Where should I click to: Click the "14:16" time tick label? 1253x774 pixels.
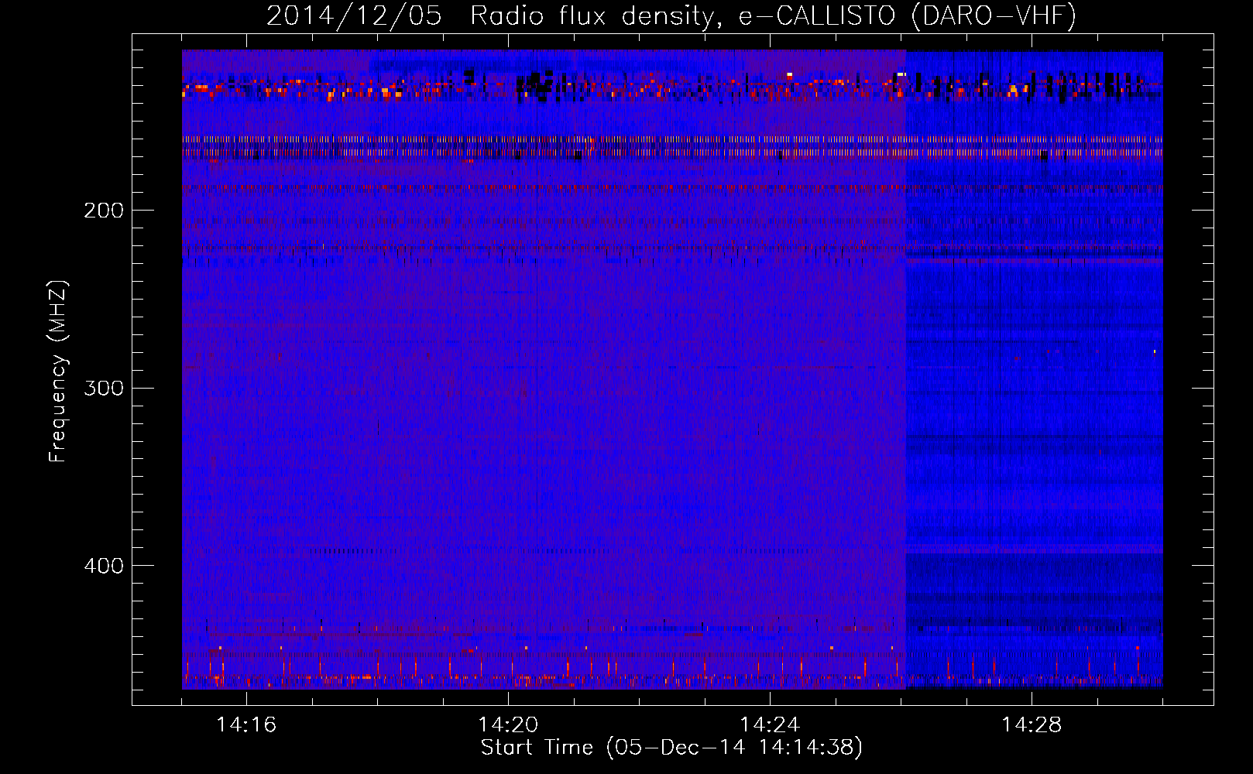[246, 725]
